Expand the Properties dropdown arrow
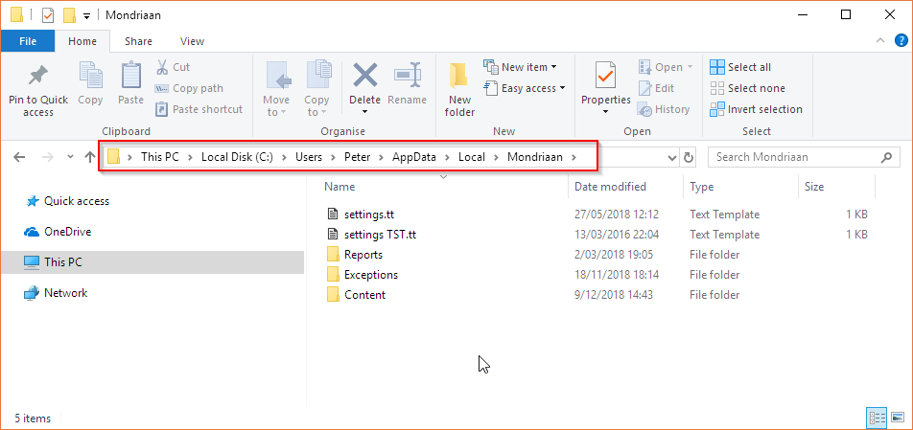Screen dimensions: 913x430 click(605, 112)
